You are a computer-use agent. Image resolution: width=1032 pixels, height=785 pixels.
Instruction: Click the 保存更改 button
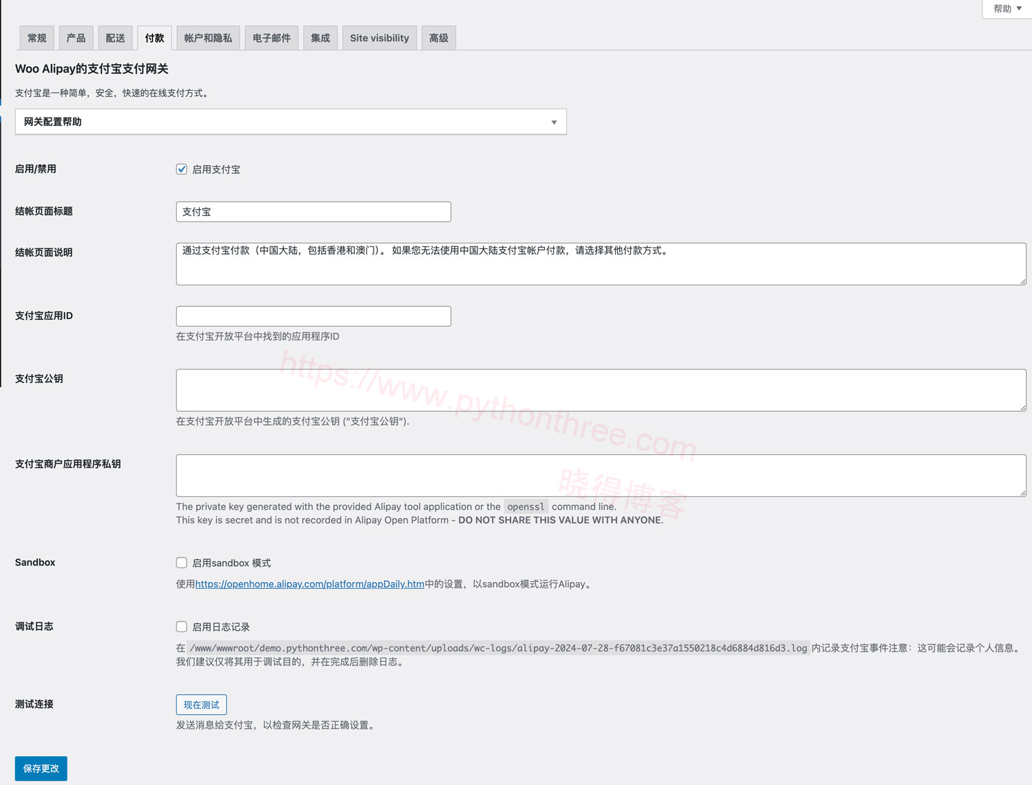41,768
